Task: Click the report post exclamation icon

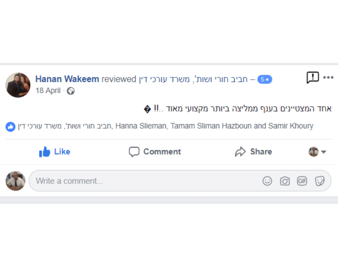Action: tap(312, 78)
